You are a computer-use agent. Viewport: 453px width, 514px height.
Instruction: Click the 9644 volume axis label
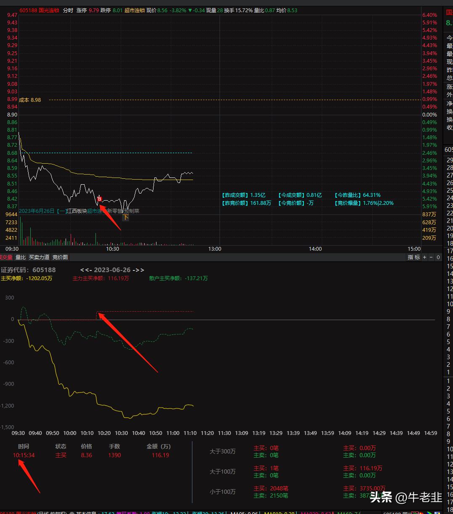(12, 215)
